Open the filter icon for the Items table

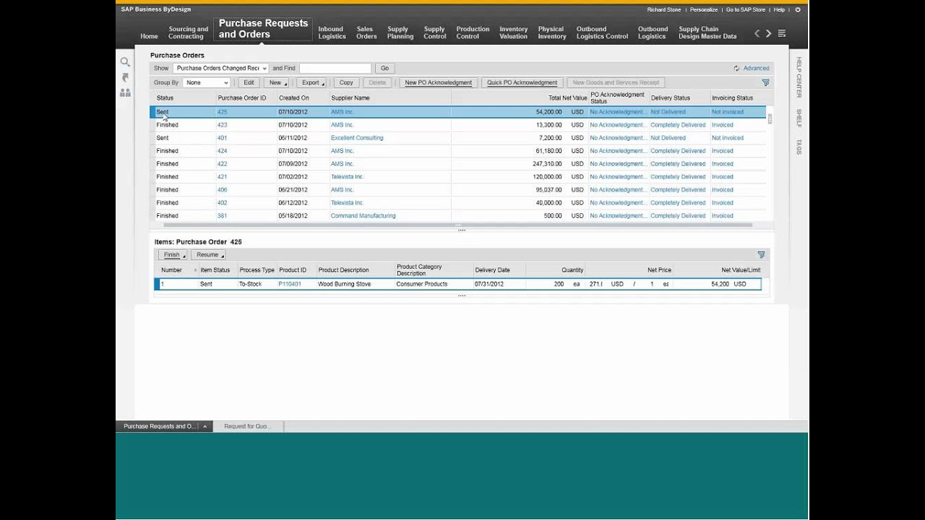(x=761, y=255)
